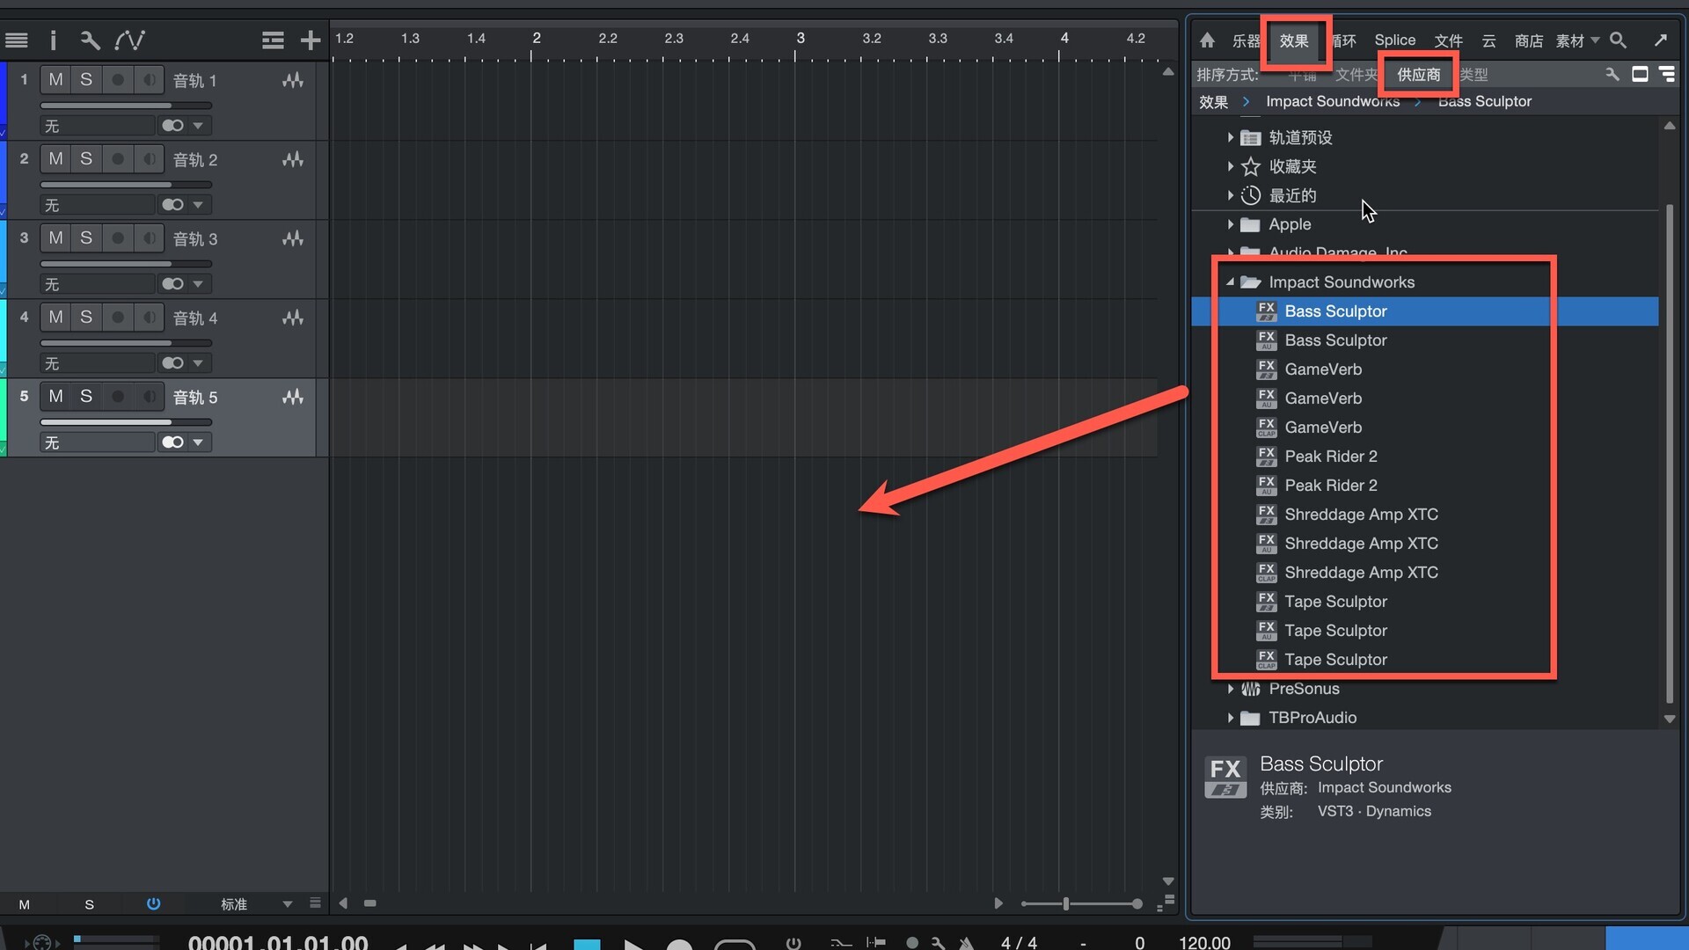
Task: Open browser wrench settings icon
Action: point(1612,75)
